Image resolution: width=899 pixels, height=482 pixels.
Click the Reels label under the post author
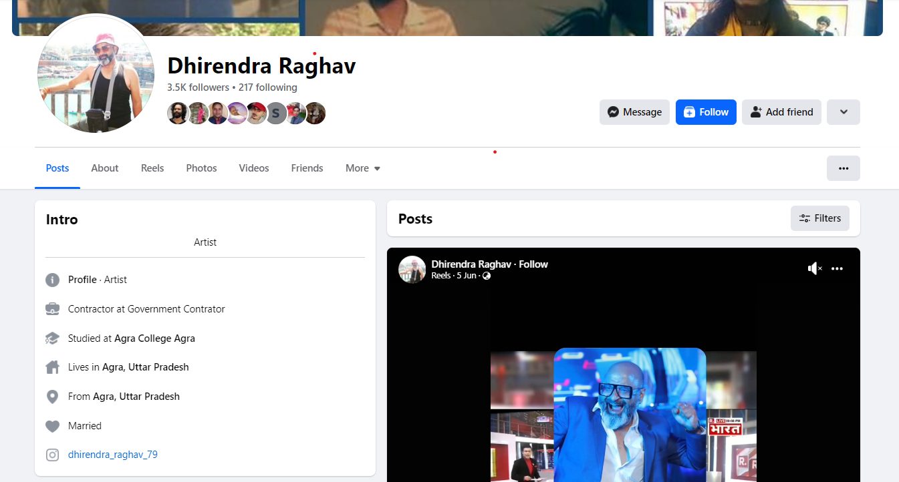pyautogui.click(x=441, y=276)
